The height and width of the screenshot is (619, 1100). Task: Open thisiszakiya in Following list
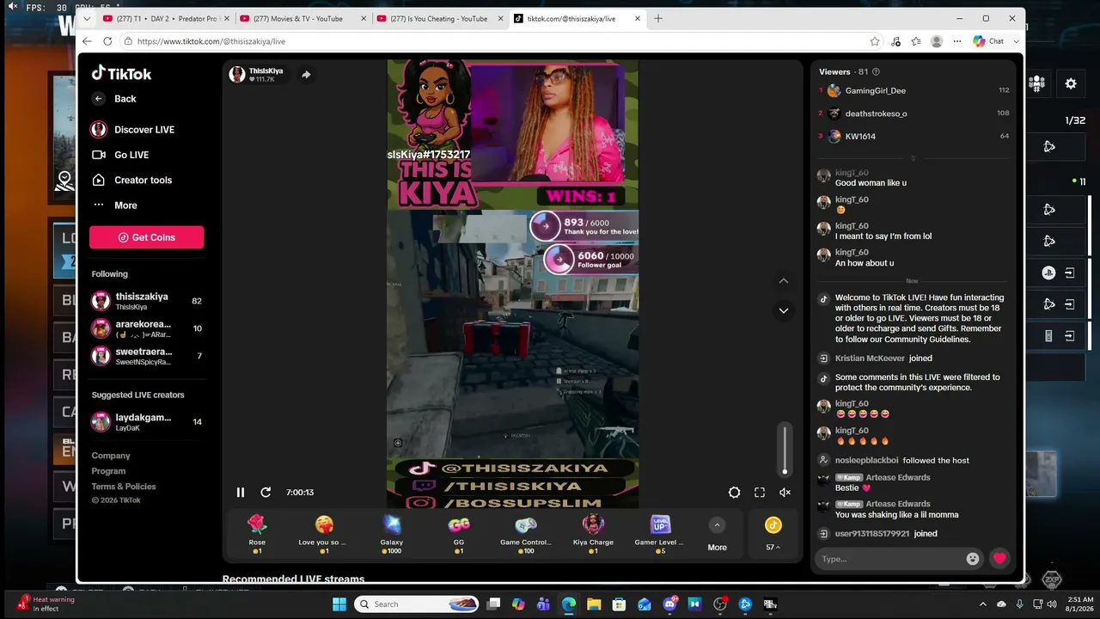click(147, 301)
